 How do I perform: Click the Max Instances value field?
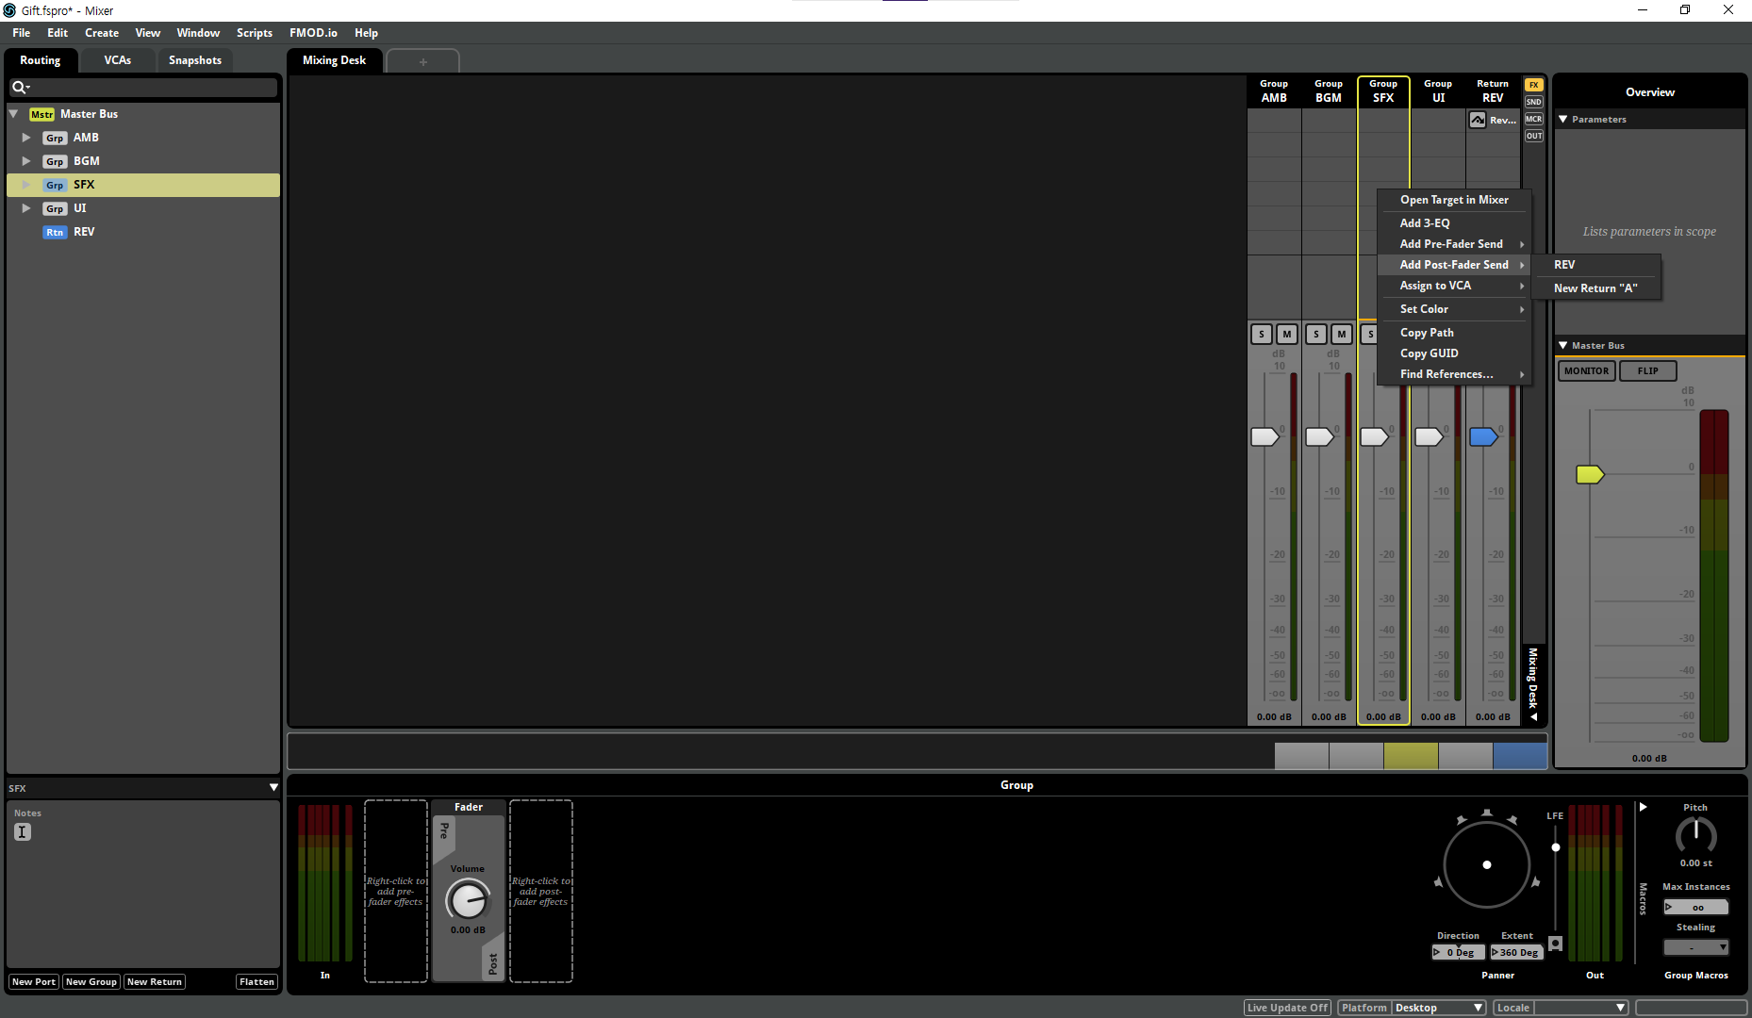click(1695, 908)
